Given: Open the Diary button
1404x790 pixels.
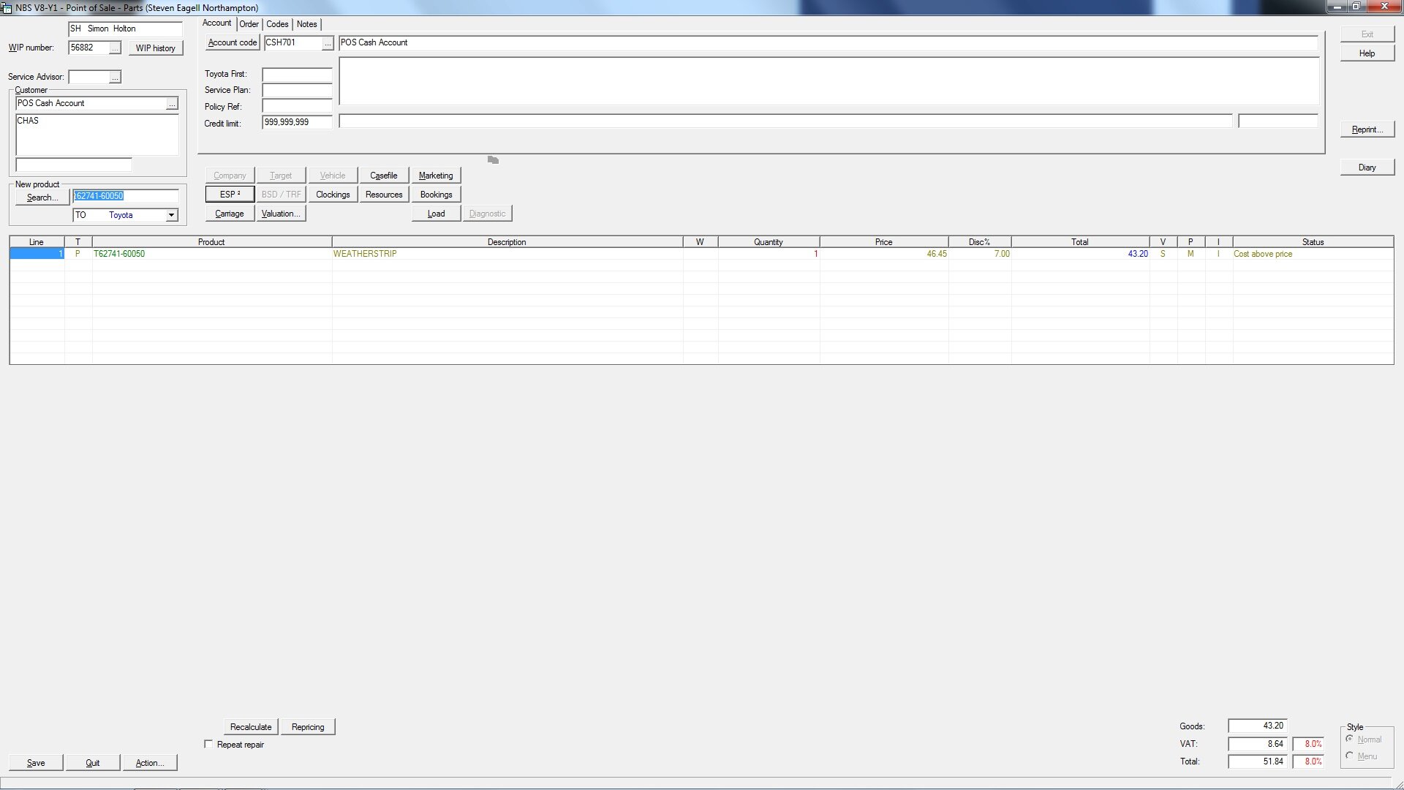Looking at the screenshot, I should click(1367, 168).
